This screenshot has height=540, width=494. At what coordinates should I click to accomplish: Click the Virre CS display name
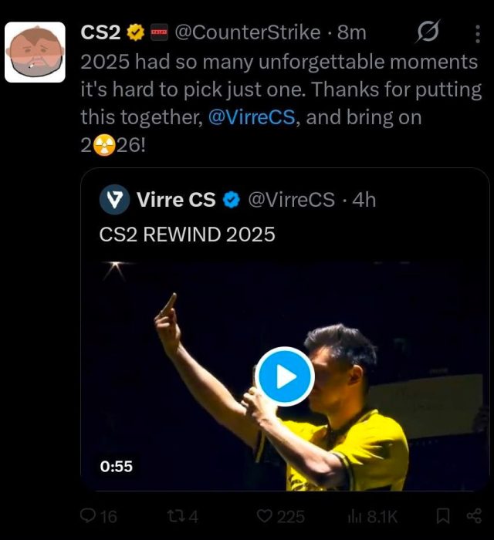[x=176, y=200]
